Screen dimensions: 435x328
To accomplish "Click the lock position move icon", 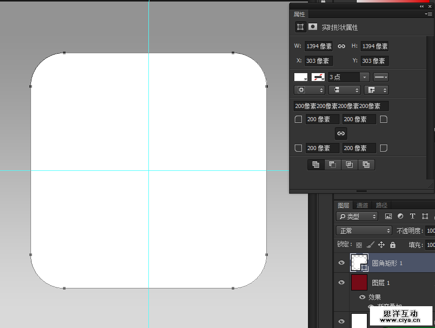I will [381, 245].
